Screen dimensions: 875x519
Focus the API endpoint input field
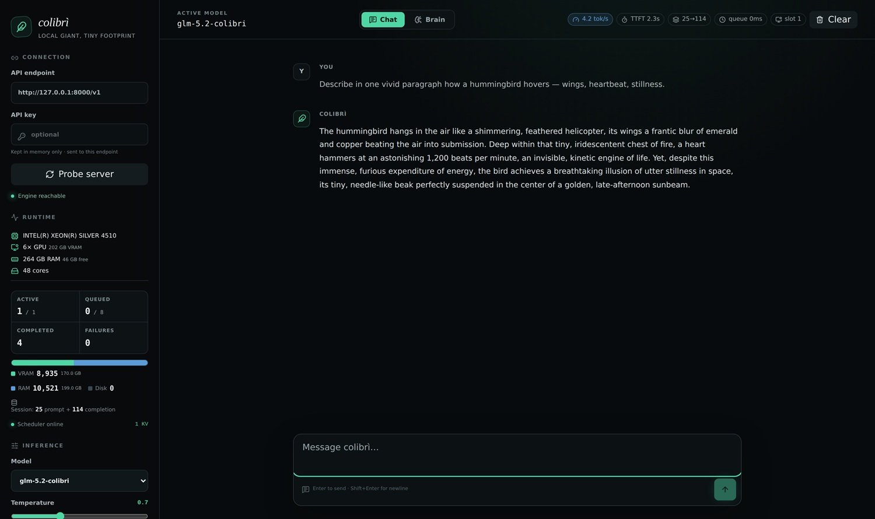79,93
